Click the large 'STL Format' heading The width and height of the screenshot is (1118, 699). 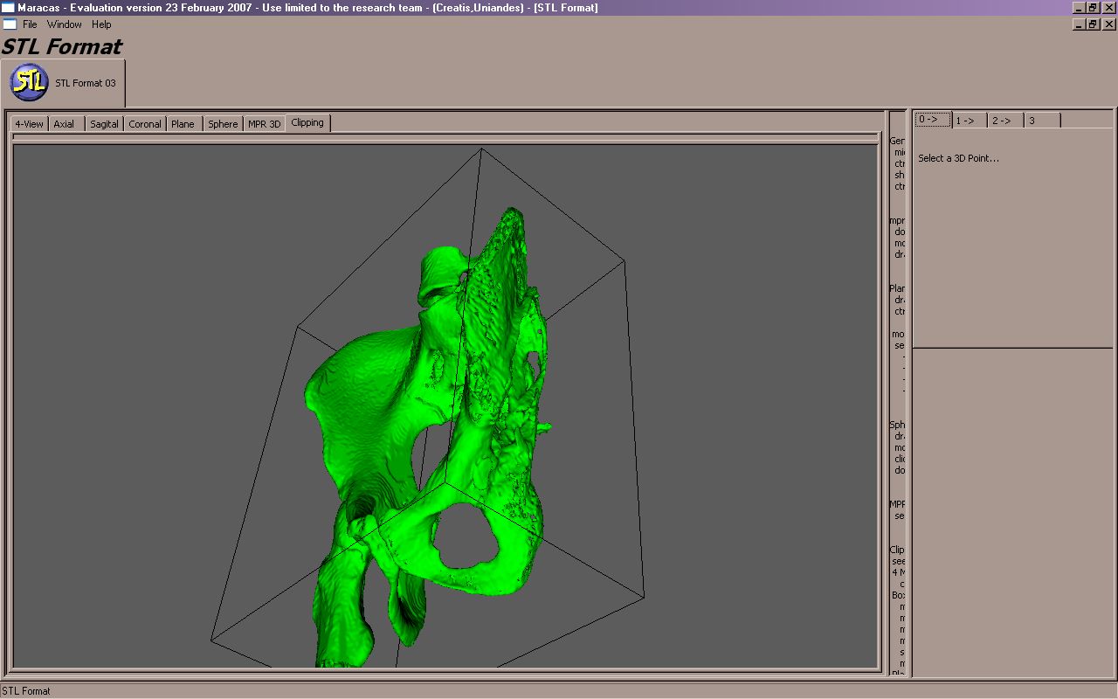click(62, 46)
